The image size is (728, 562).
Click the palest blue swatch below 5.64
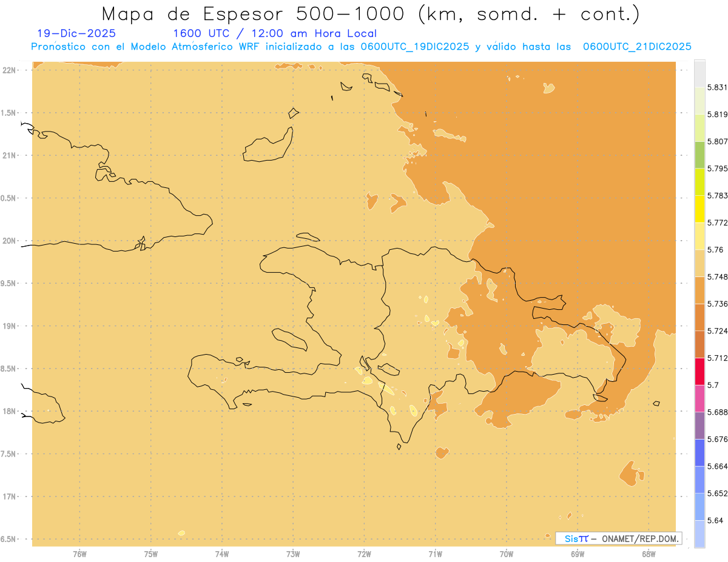pyautogui.click(x=699, y=534)
